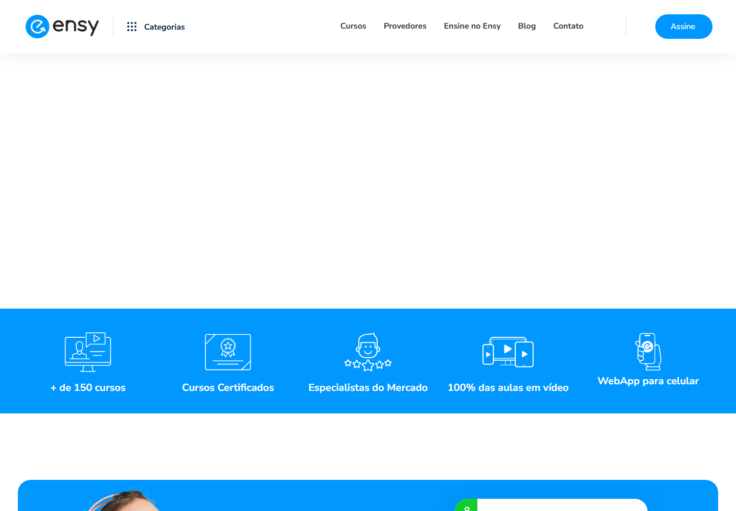The image size is (736, 511).
Task: Open the Cursos menu item
Action: tap(353, 26)
